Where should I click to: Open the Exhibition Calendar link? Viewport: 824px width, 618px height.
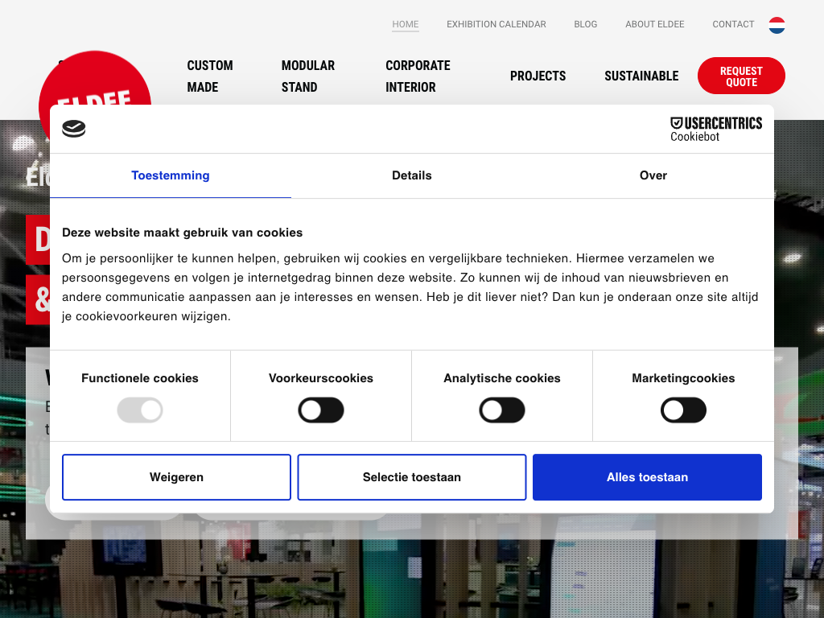(496, 24)
